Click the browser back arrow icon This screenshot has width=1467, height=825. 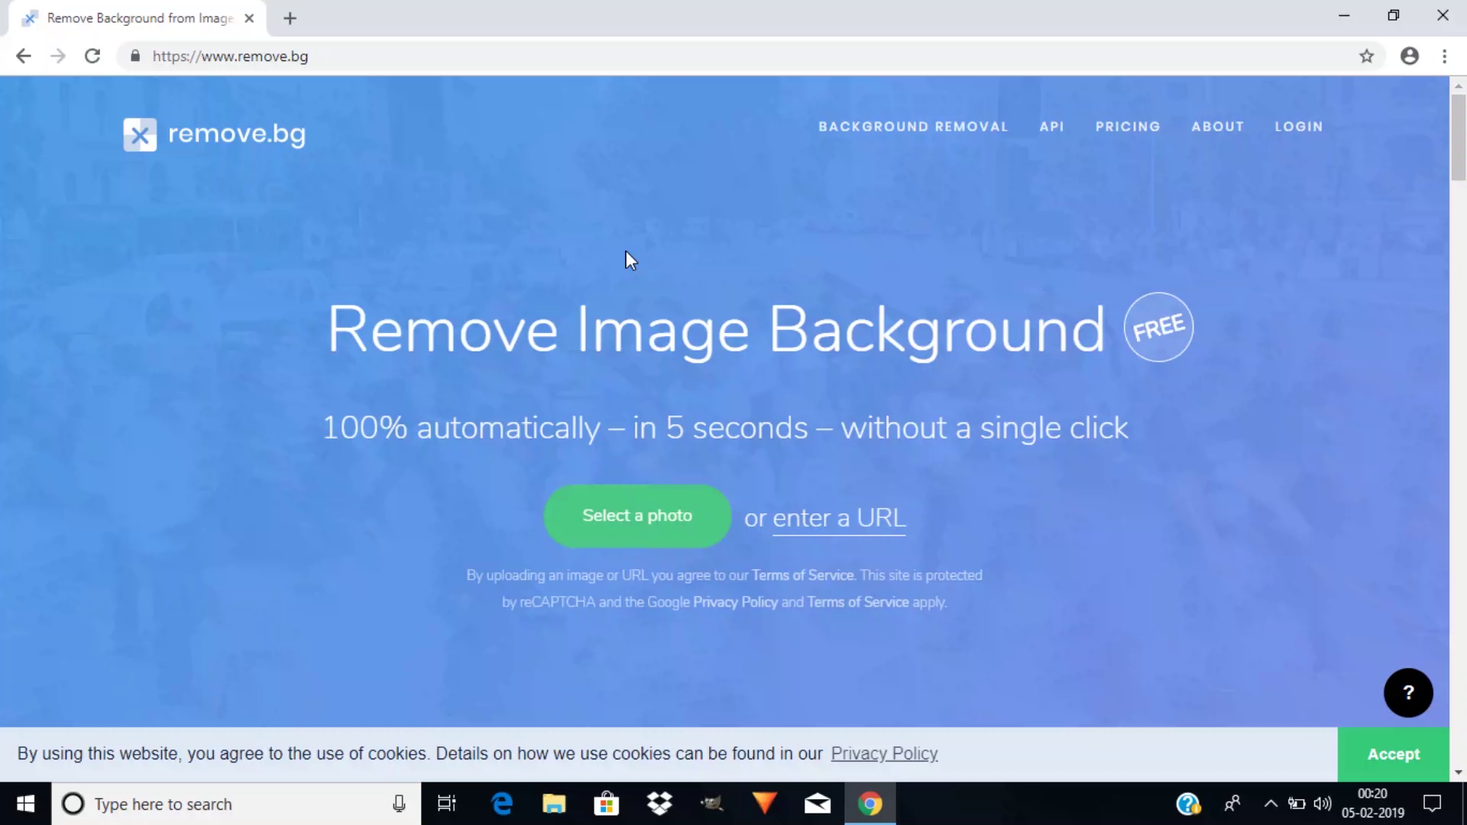click(x=24, y=56)
